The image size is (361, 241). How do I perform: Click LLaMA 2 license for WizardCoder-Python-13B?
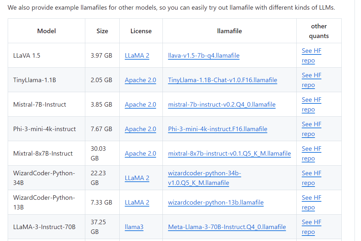(137, 202)
